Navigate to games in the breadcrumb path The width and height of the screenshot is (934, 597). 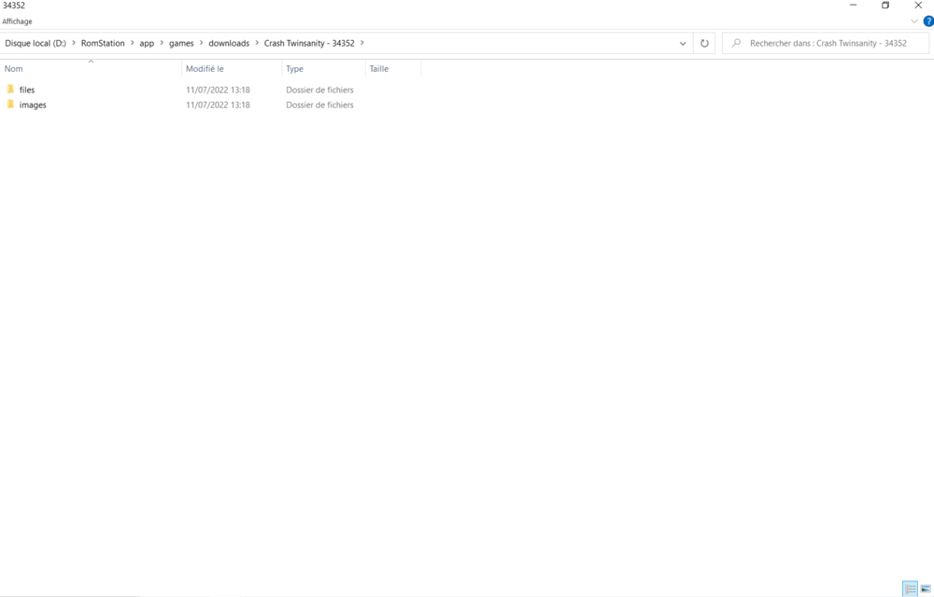(x=181, y=43)
